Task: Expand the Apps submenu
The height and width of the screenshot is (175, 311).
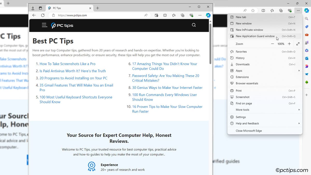Action: (265, 71)
